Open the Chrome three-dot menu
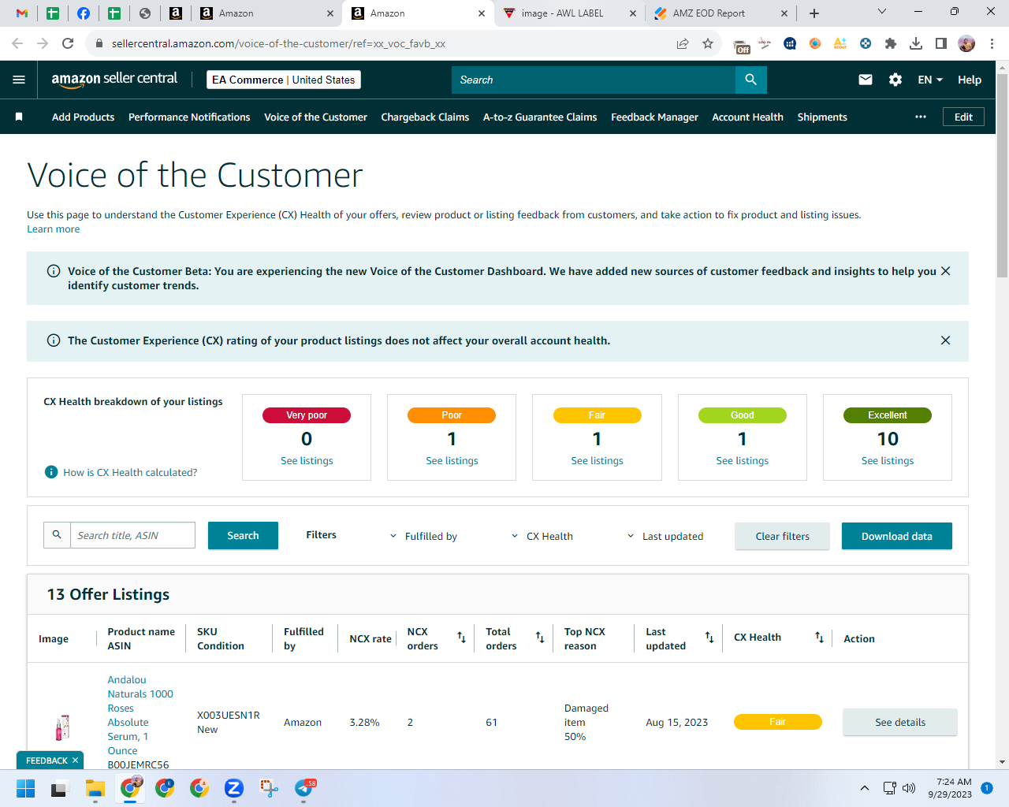The width and height of the screenshot is (1009, 807). pos(992,43)
